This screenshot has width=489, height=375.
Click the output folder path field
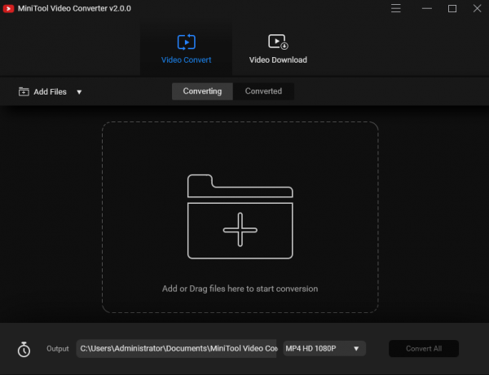pyautogui.click(x=178, y=349)
